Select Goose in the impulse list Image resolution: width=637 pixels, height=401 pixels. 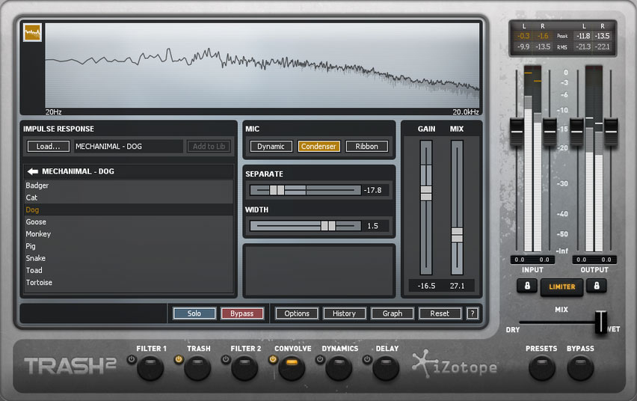pyautogui.click(x=36, y=222)
